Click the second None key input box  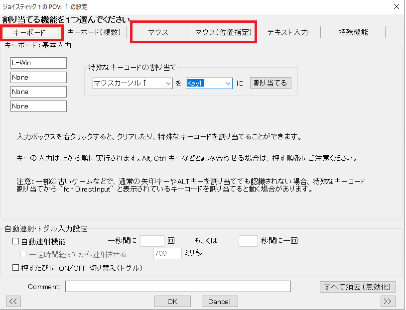tap(38, 92)
